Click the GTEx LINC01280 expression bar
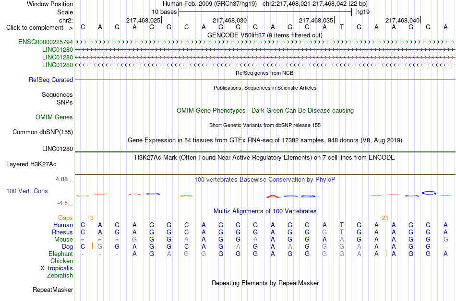 click(265, 151)
